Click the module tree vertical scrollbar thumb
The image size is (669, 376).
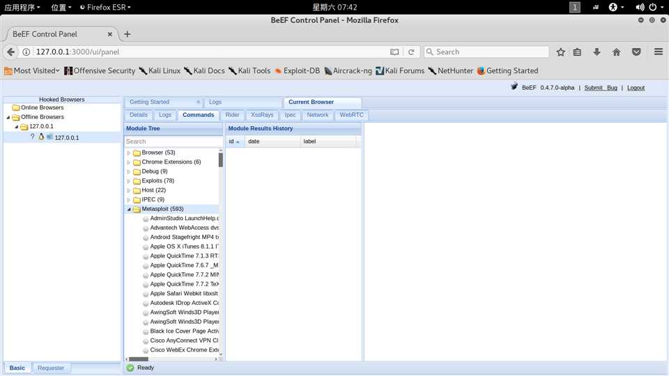[x=221, y=160]
